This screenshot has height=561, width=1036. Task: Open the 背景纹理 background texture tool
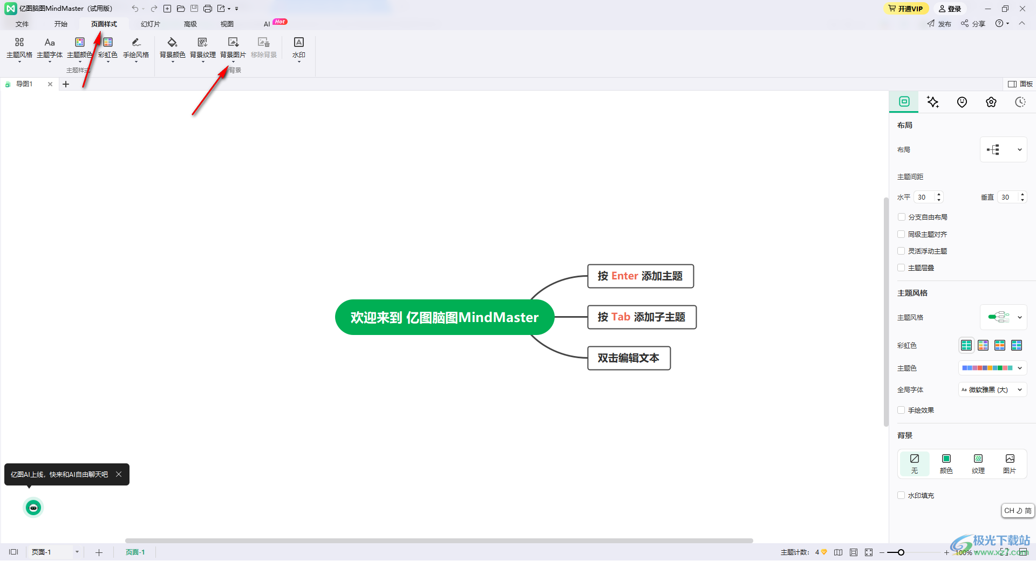[x=203, y=48]
